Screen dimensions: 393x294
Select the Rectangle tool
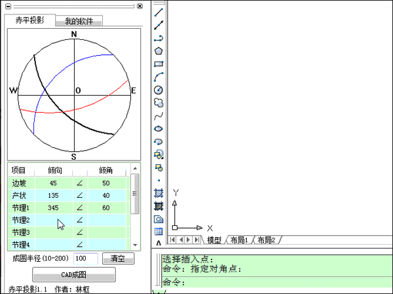(x=158, y=64)
